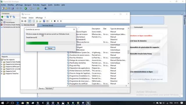
Task: Click the filter funnel icon in Connexions panel
Action: (10, 17)
